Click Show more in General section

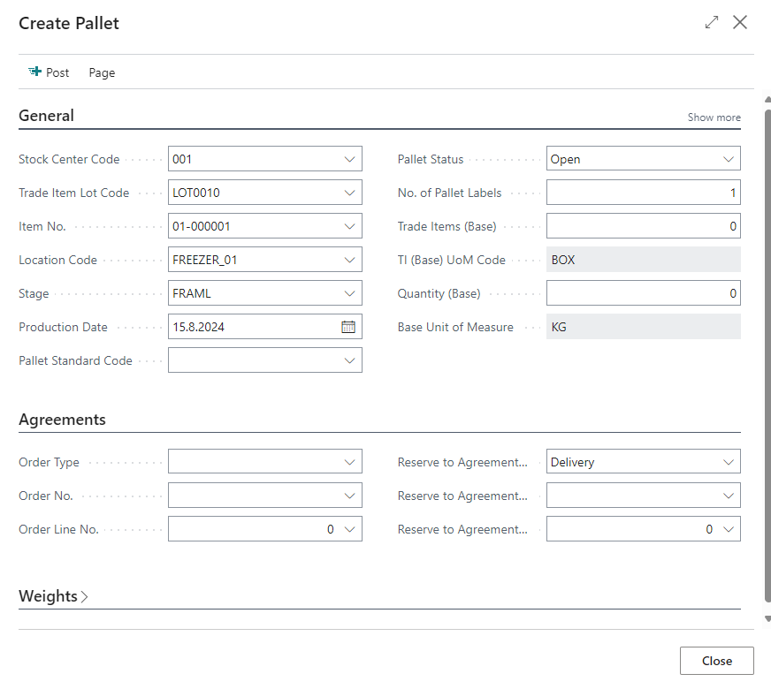point(714,117)
